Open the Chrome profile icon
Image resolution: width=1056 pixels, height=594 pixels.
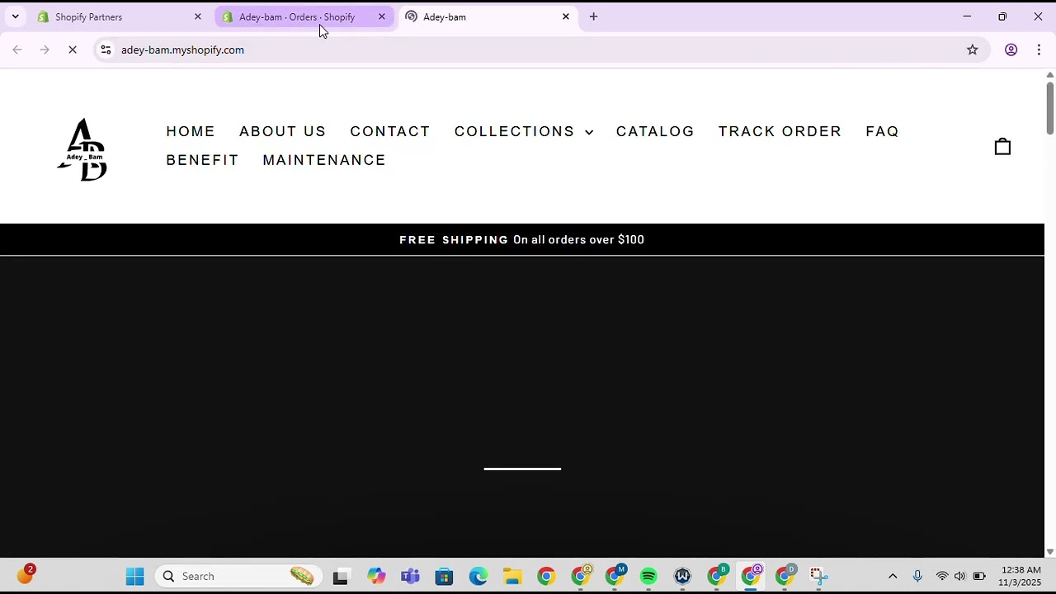(1011, 49)
